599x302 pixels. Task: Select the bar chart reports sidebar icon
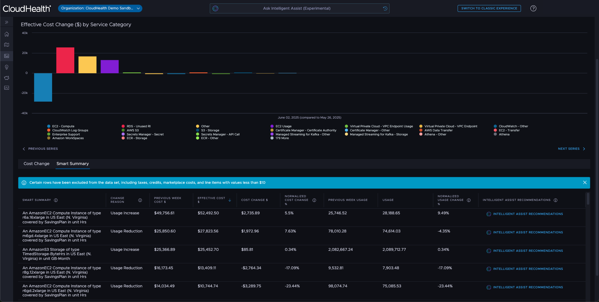tap(7, 56)
